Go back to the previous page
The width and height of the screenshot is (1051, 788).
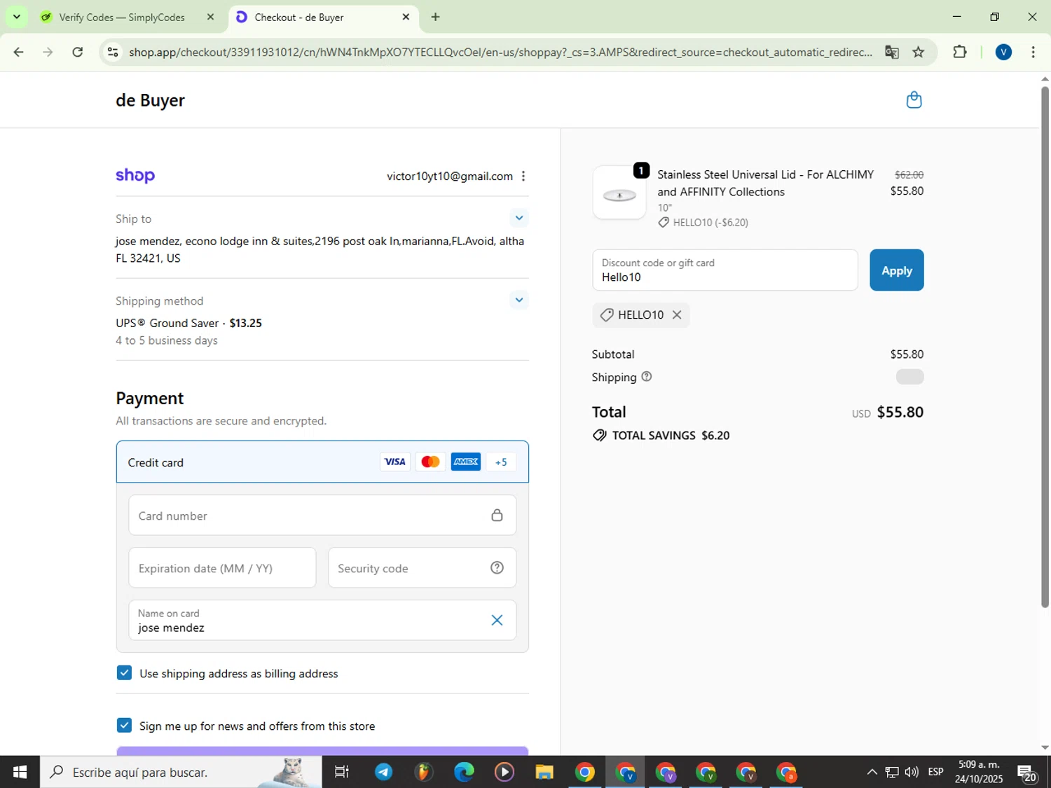(x=19, y=52)
